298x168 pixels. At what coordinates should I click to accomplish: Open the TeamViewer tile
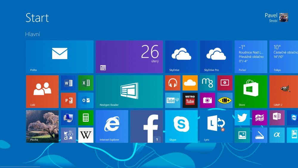pos(293,118)
